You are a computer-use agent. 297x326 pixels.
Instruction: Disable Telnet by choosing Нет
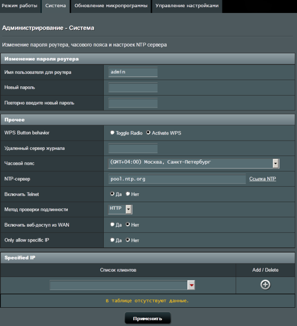tap(128, 194)
